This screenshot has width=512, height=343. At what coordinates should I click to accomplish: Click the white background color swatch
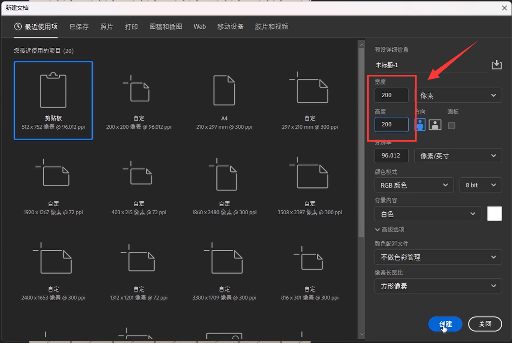click(494, 214)
